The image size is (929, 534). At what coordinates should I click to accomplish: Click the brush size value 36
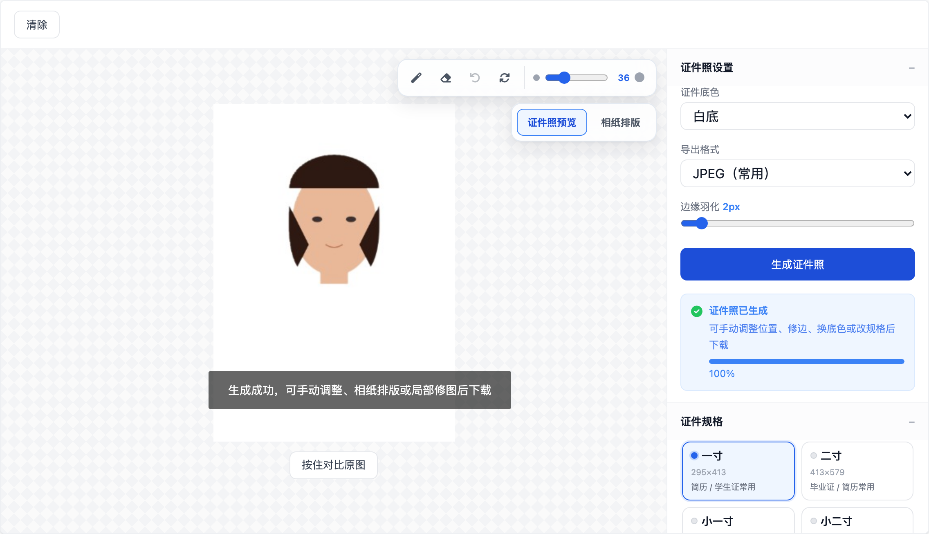coord(624,78)
